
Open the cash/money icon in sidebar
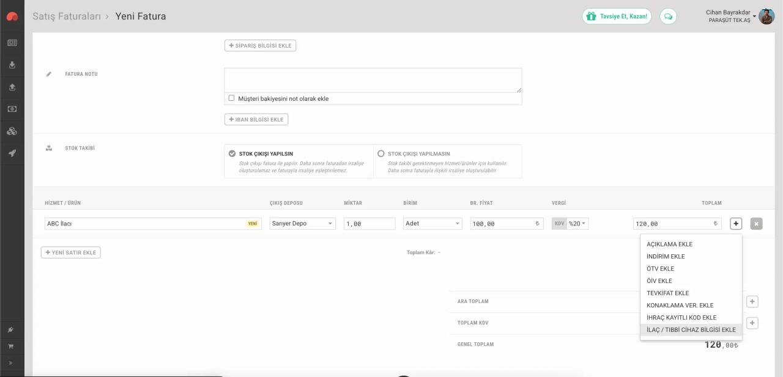tap(12, 109)
